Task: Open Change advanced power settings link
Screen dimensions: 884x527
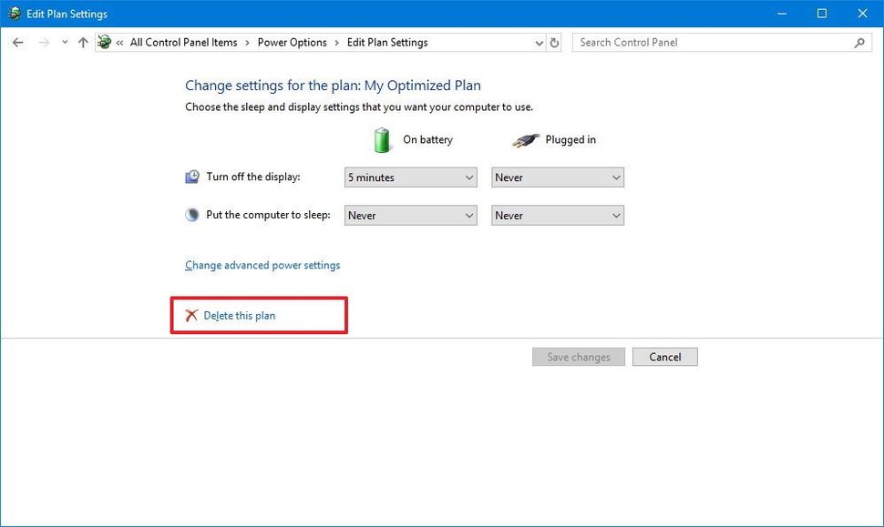Action: (262, 265)
